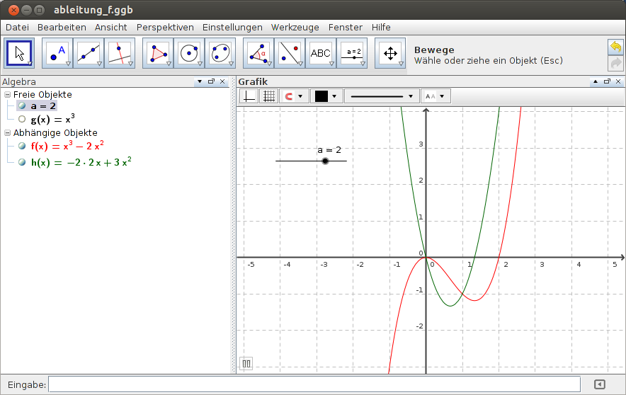Toggle visibility of function g(x)
Screen dimensions: 626x395
tap(22, 120)
